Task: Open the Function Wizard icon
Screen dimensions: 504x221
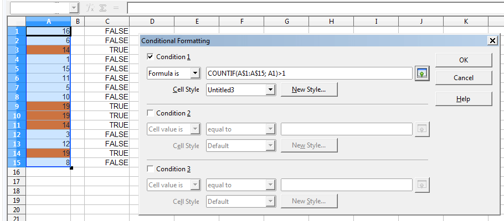Action: [x=89, y=8]
